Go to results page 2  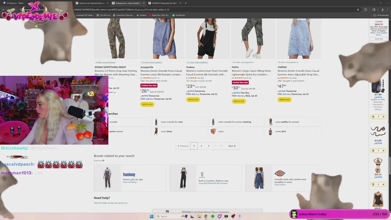click(201, 146)
